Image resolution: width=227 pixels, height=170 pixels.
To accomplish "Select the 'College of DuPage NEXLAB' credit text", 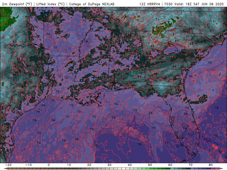I will click(x=92, y=4).
